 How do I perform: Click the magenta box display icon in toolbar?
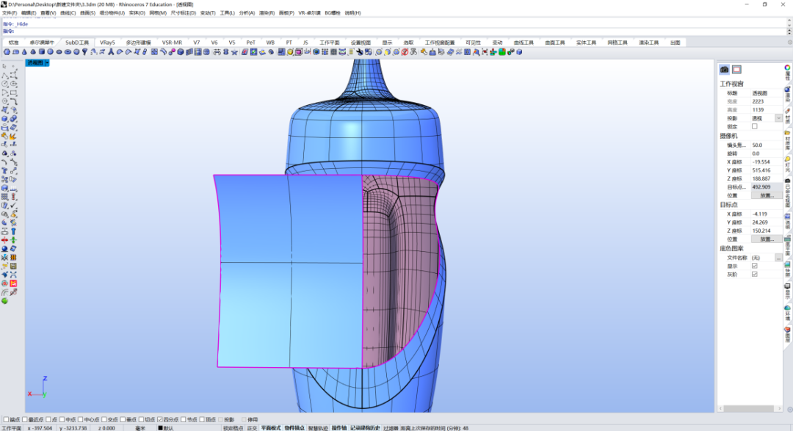[298, 52]
